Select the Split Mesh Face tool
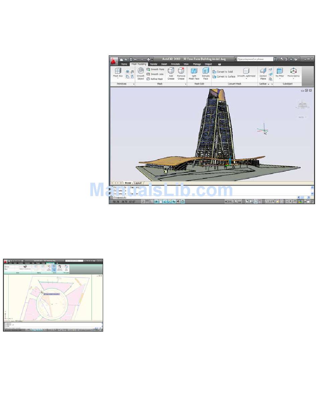This screenshot has width=318, height=416. 194,73
